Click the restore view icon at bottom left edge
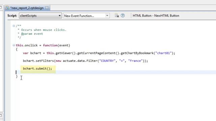This screenshot has height=121, width=216. [x=1, y=115]
